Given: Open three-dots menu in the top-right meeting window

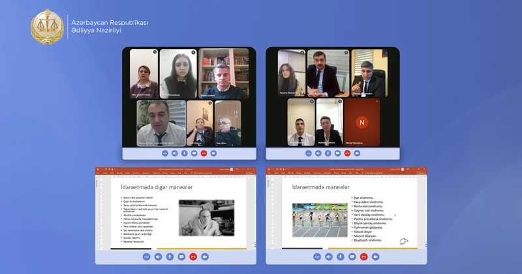Looking at the screenshot, I should tap(308, 153).
